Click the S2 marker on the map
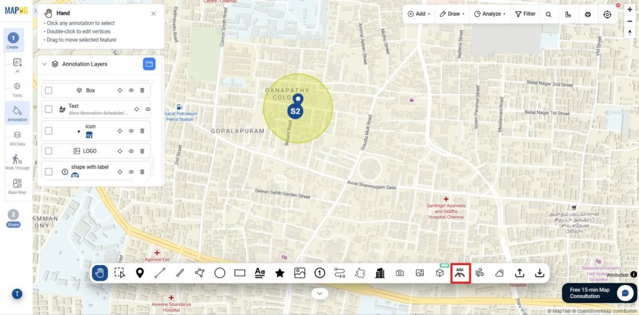Viewport: 639px width, 315px height. click(295, 111)
